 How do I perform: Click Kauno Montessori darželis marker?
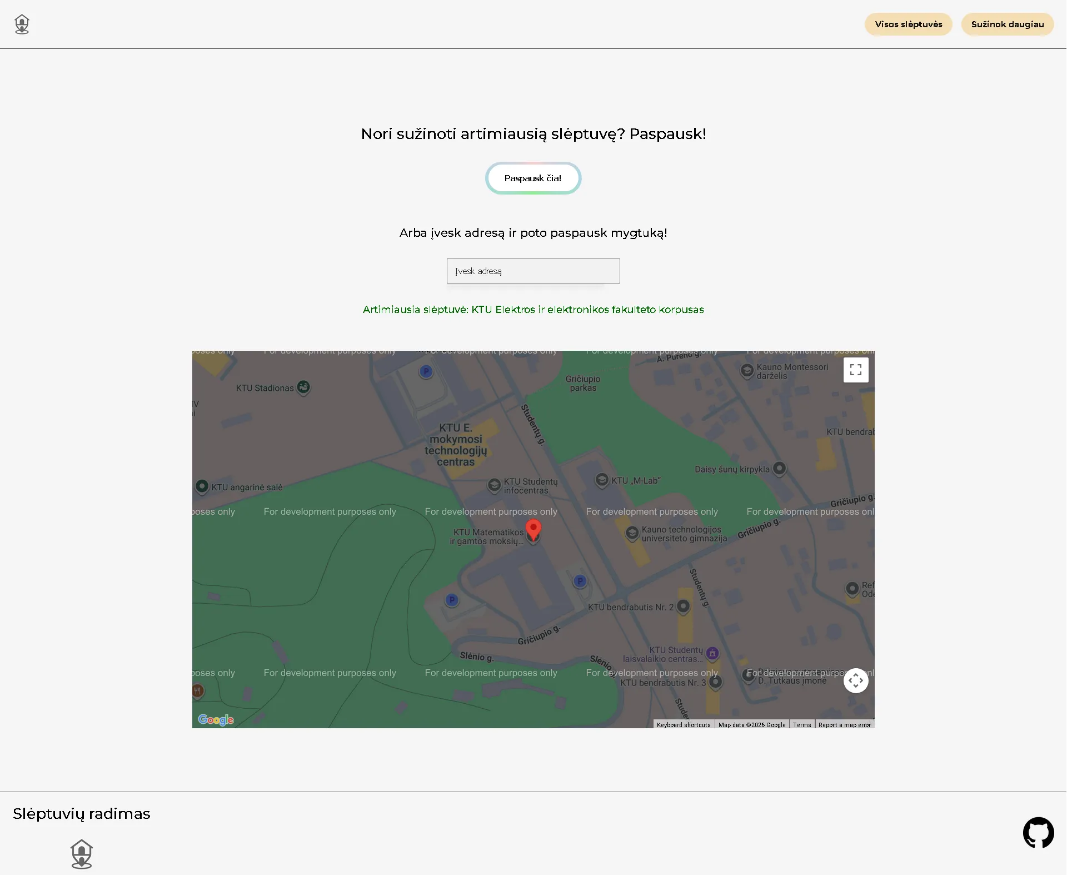pos(747,370)
